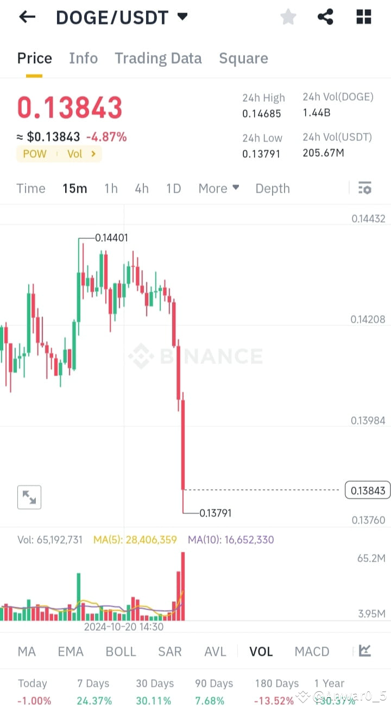The height and width of the screenshot is (708, 391).
Task: Open the grid layout icon top right
Action: [363, 17]
